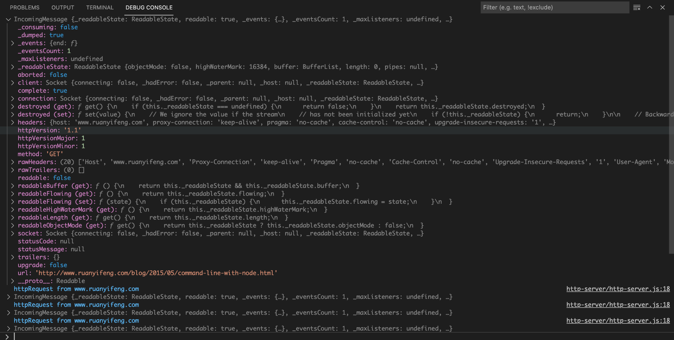674x340 pixels.
Task: Expand the socket: Socket entry
Action: tap(12, 233)
